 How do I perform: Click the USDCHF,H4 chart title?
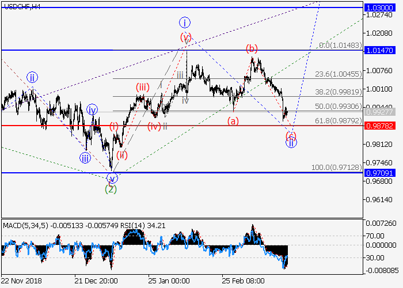pyautogui.click(x=21, y=6)
